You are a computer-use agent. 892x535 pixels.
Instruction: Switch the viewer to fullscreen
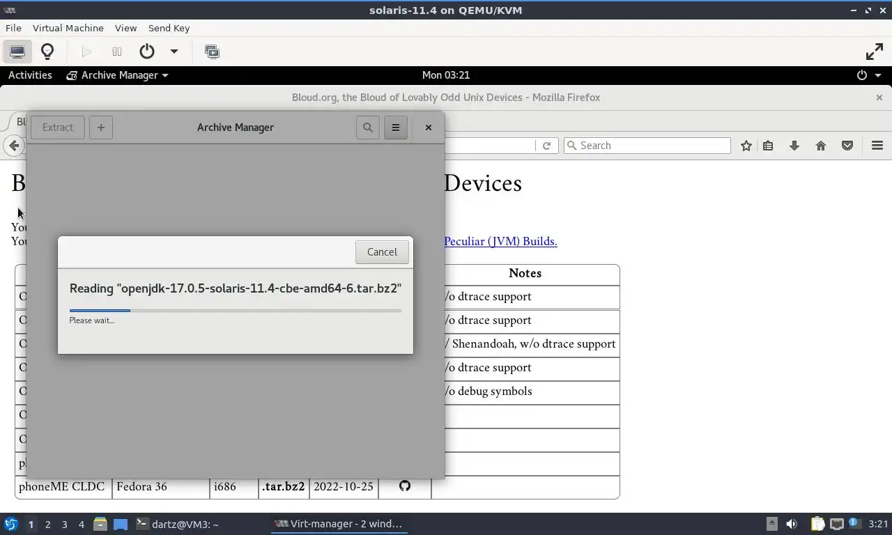[x=874, y=52]
